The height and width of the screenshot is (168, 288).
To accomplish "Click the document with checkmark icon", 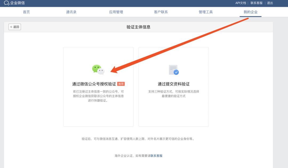I will coord(174,70).
